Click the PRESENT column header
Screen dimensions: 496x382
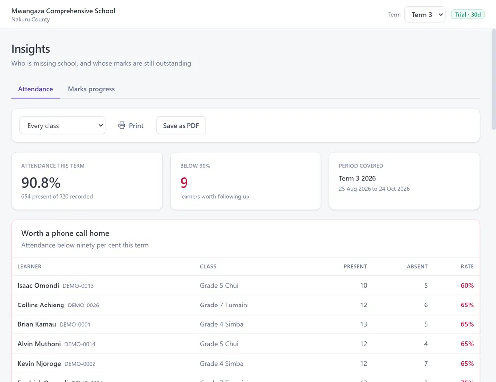point(355,266)
